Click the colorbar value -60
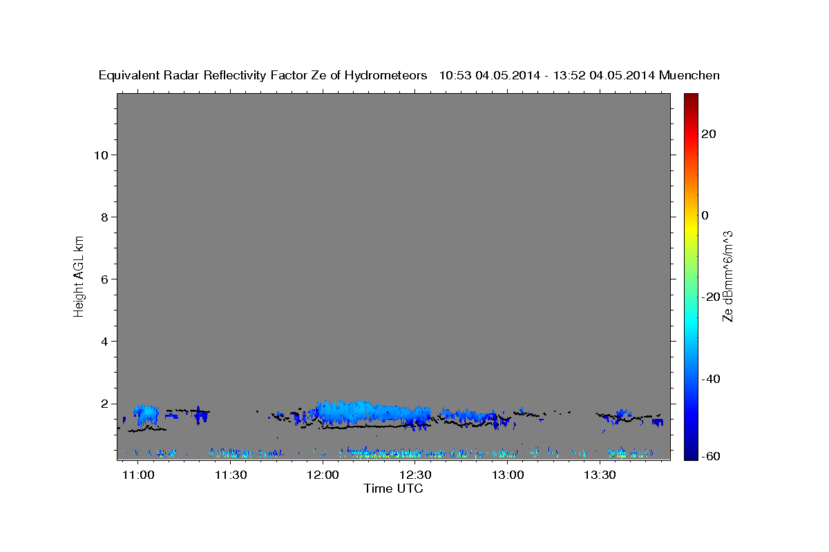Image resolution: width=829 pixels, height=552 pixels. coord(711,456)
